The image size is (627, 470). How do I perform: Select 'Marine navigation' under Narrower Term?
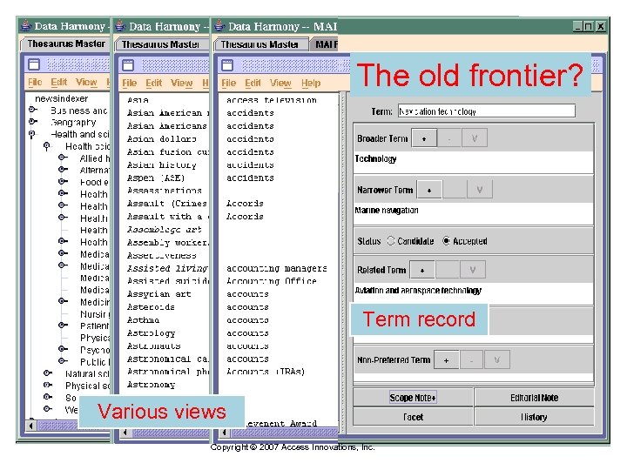(x=387, y=211)
